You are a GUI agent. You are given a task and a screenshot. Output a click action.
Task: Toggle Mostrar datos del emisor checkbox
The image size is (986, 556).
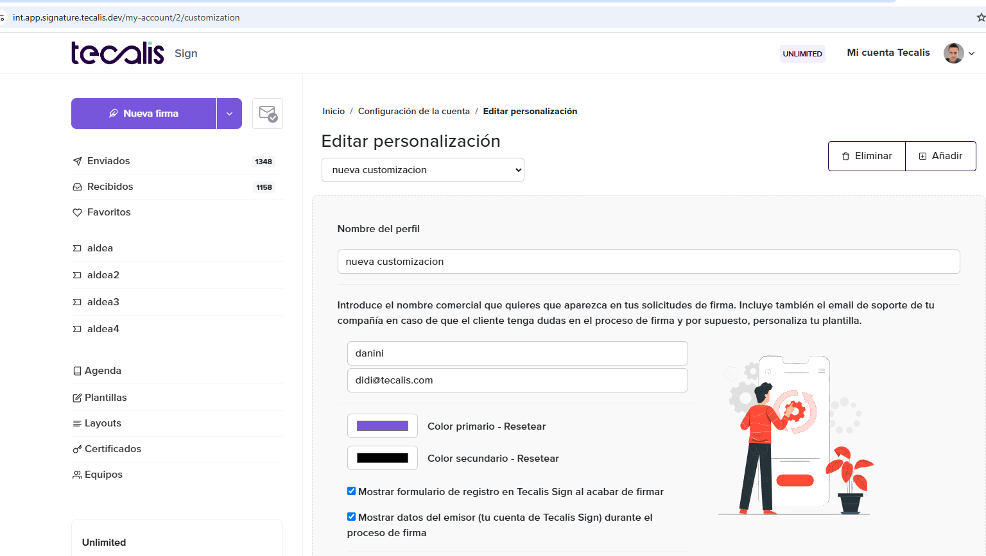(x=351, y=517)
